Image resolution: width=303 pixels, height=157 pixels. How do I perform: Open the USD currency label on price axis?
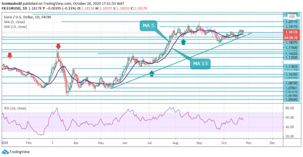pyautogui.click(x=292, y=17)
